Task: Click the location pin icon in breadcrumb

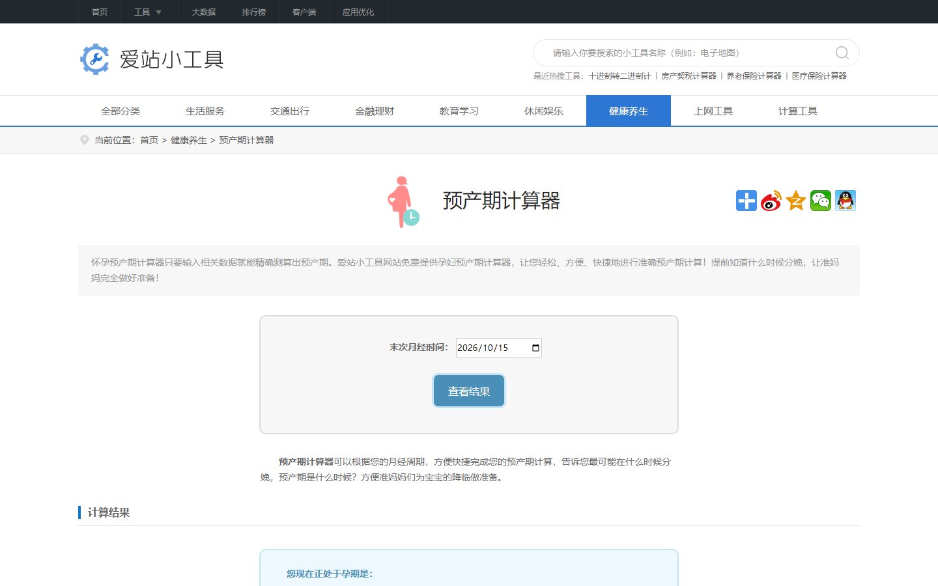Action: point(84,140)
